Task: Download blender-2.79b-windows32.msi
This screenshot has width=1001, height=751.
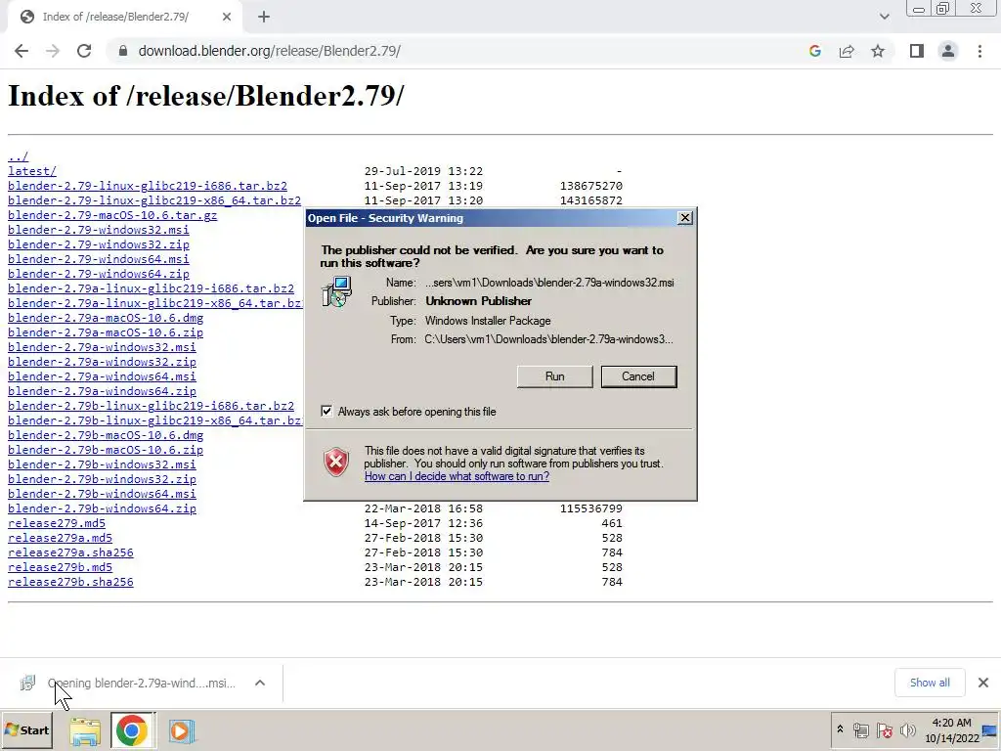Action: coord(102,464)
